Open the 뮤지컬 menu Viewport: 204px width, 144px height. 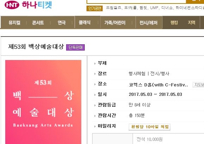click(x=14, y=22)
